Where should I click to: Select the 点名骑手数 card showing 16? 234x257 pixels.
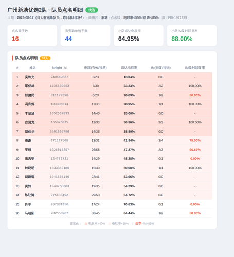pyautogui.click(x=32, y=35)
